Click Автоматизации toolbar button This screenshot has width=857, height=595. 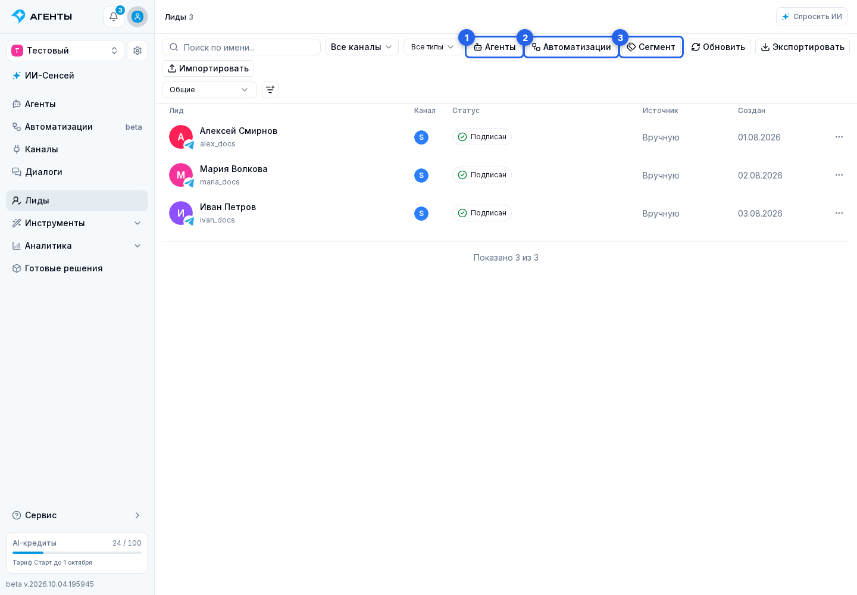(x=571, y=47)
